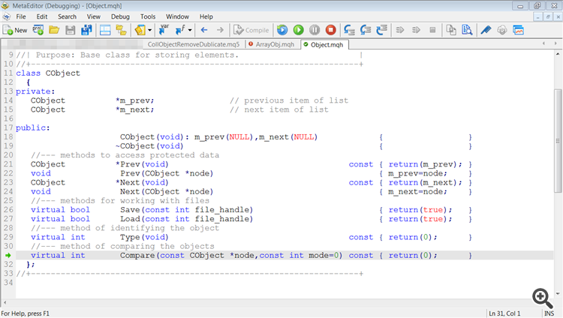Click the folders tree toolbar icon

tap(121, 30)
